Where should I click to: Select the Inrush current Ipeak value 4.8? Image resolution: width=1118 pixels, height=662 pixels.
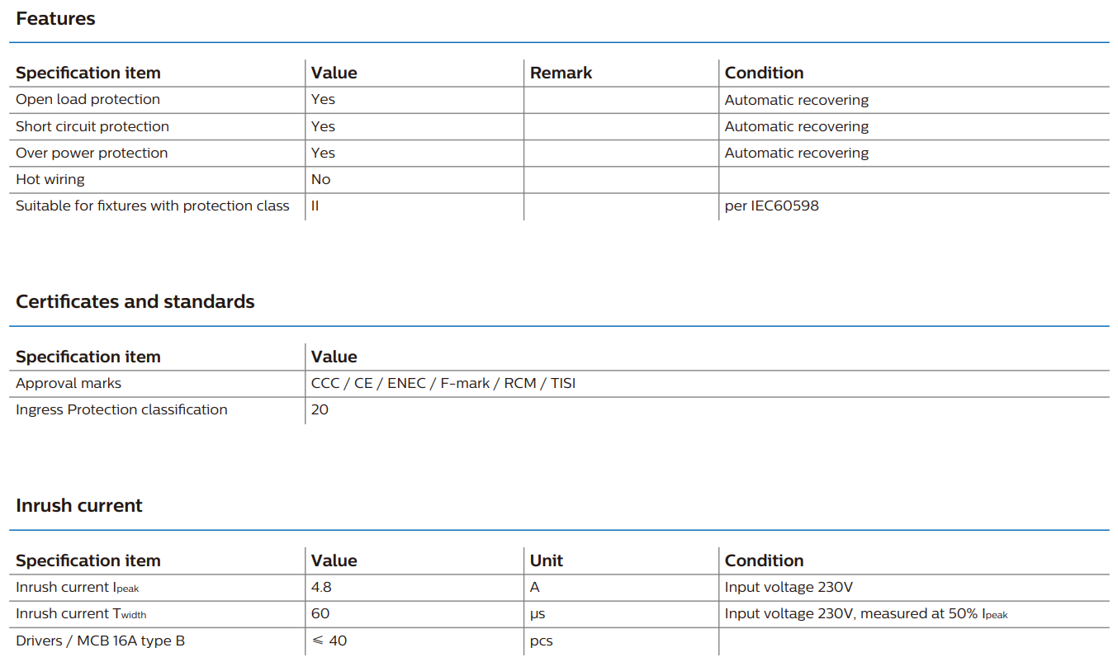pos(321,587)
